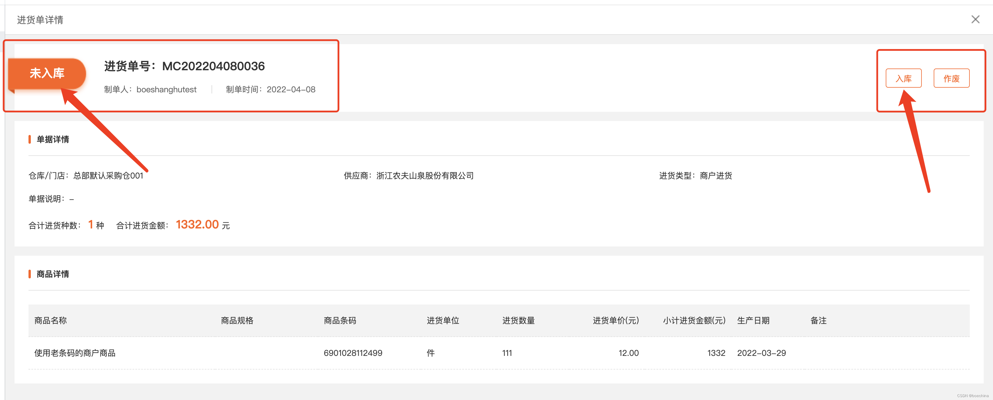993x400 pixels.
Task: Click the order number MC202204080036
Action: point(213,66)
